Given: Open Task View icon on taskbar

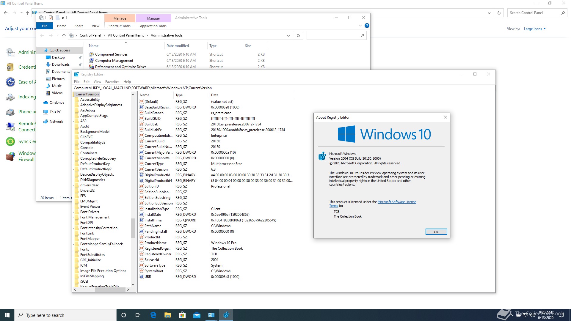Looking at the screenshot, I should (x=138, y=315).
